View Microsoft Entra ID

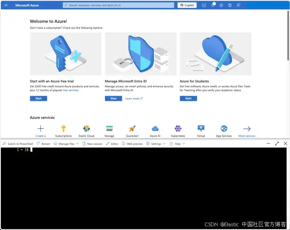pyautogui.click(x=113, y=99)
